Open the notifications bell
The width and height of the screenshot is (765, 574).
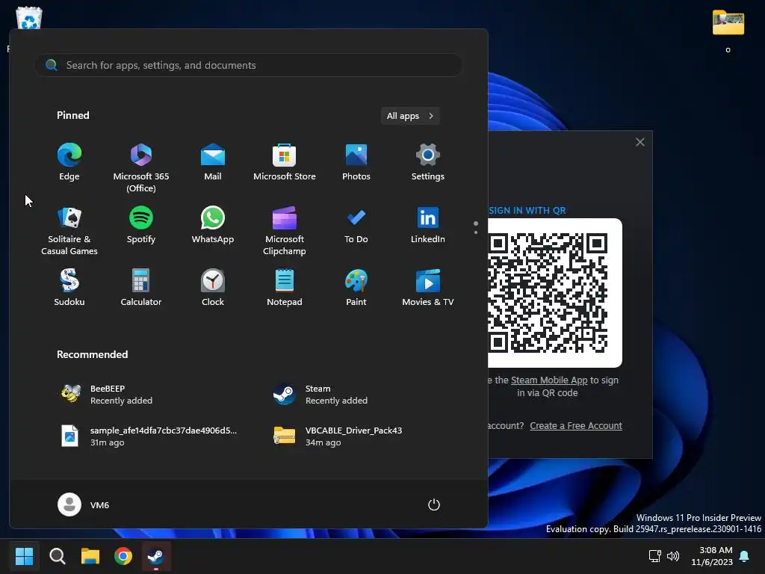(745, 556)
